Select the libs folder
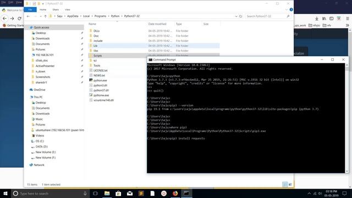 [x=96, y=51]
